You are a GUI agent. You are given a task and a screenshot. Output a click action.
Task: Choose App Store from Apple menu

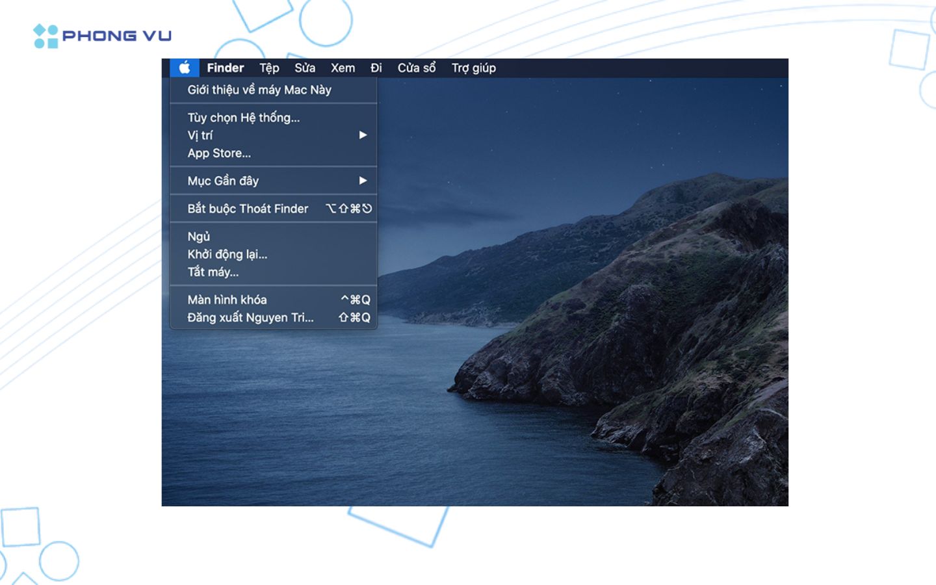tap(219, 153)
